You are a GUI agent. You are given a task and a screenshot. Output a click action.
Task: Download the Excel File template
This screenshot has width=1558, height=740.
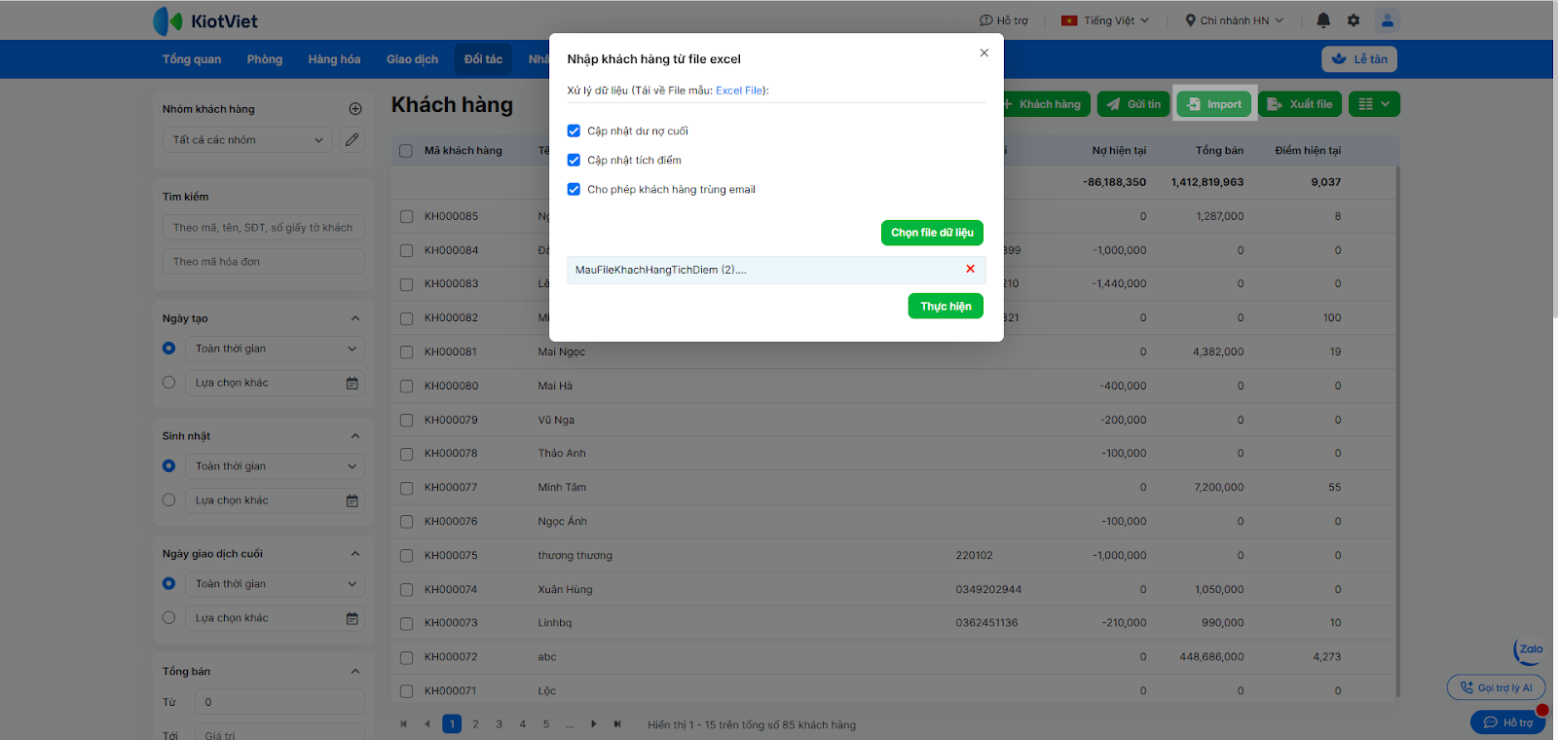[x=740, y=91]
